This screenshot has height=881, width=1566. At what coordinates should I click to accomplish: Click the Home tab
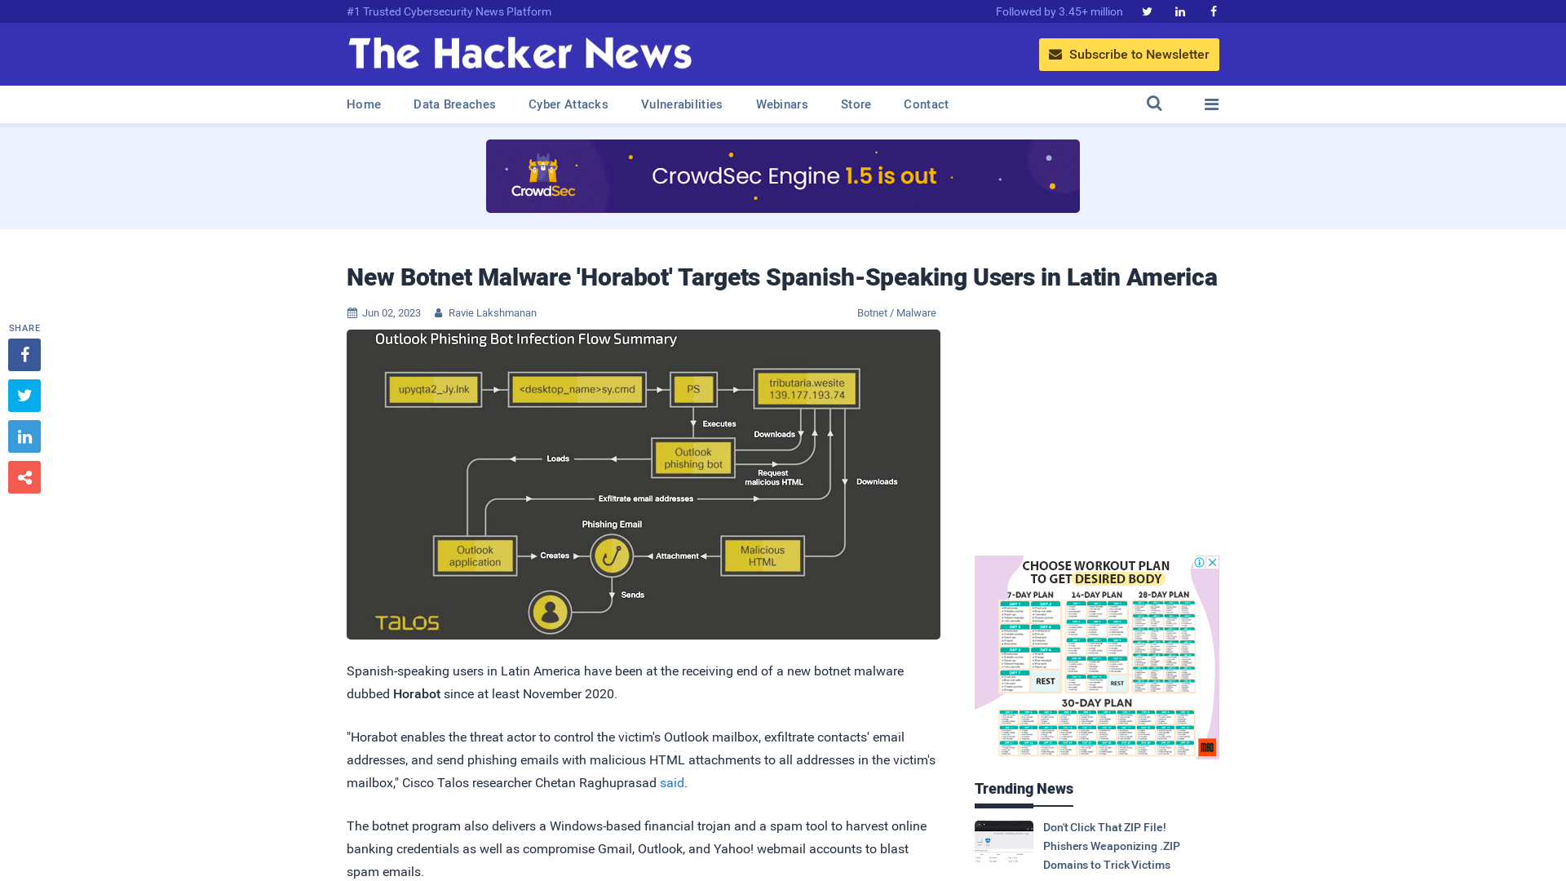(x=364, y=104)
